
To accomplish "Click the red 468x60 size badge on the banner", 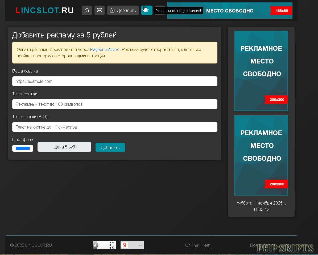I will (x=281, y=11).
